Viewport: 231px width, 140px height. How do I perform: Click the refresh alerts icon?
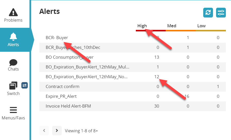208,13
